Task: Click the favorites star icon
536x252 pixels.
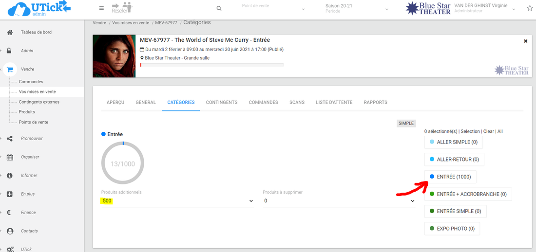Action: [530, 8]
